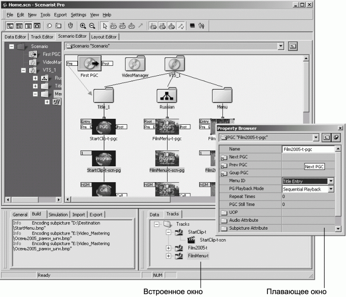Viewport: 346px width, 297px height.
Task: Click the Zoom Out magnifier toolbar icon
Action: coord(91,25)
